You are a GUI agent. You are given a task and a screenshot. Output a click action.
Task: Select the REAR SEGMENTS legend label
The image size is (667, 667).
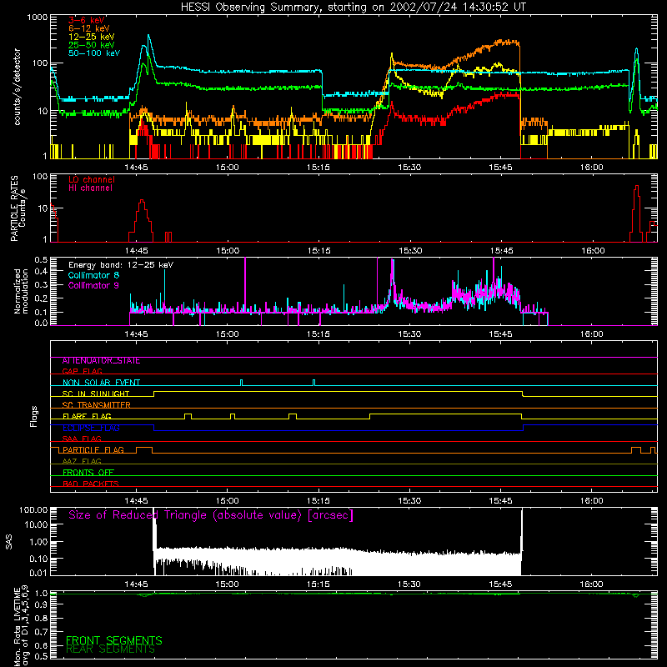[x=111, y=649]
